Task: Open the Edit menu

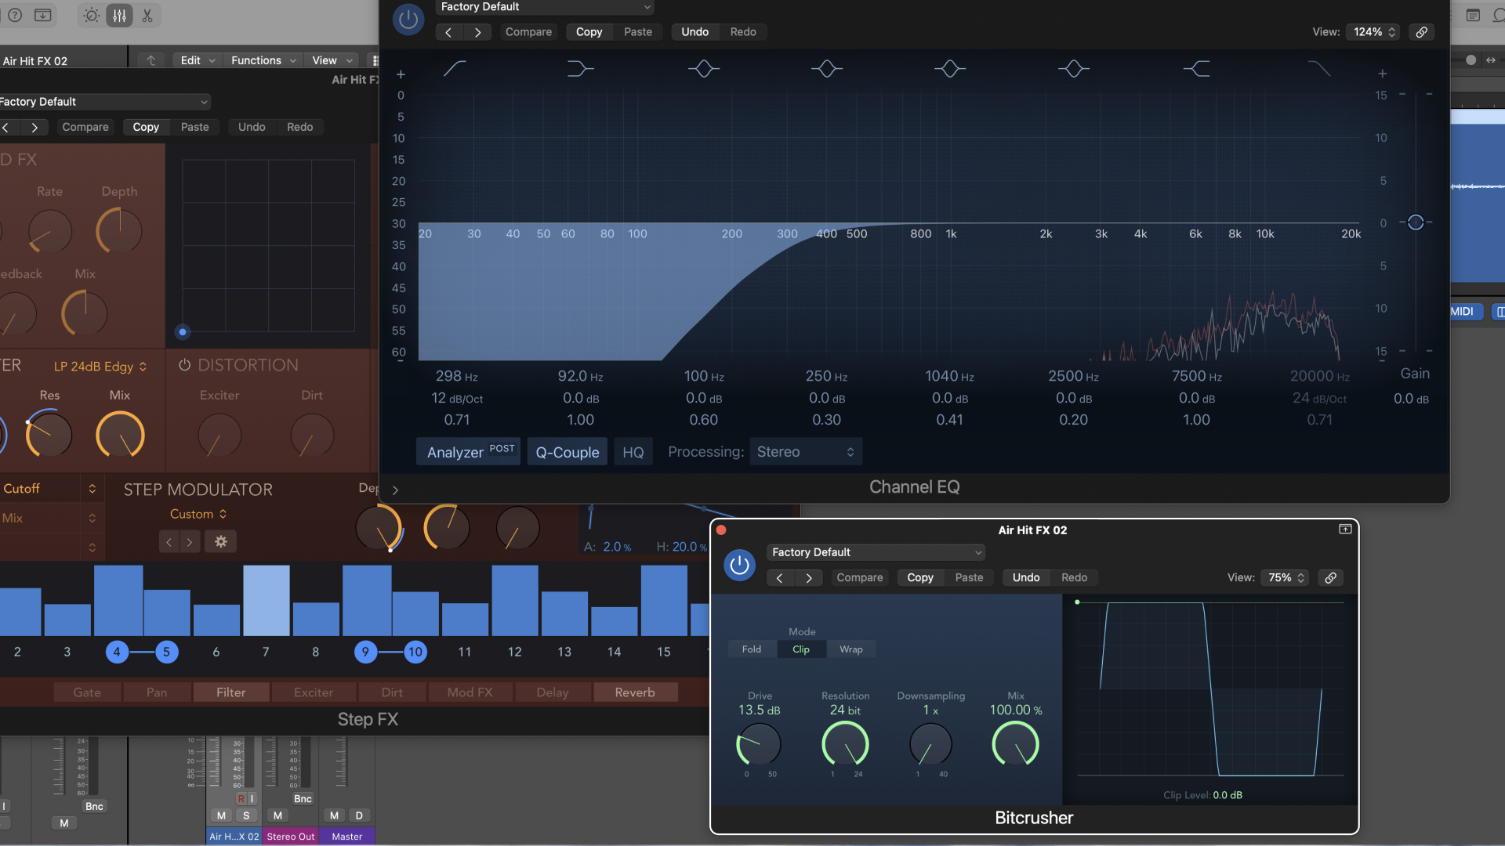Action: point(198,60)
